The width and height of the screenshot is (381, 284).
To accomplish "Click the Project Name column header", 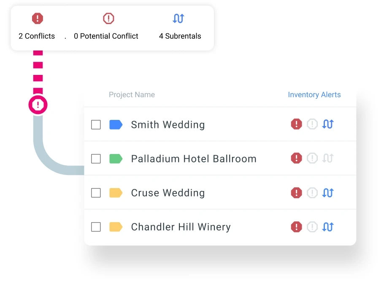I will click(132, 95).
